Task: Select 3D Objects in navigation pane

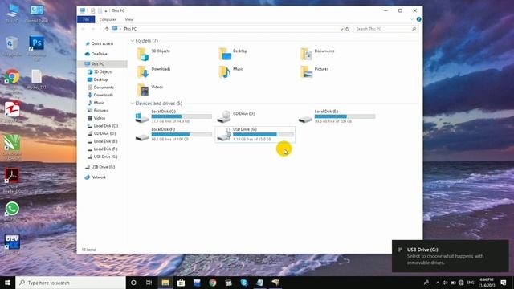Action: (x=100, y=71)
